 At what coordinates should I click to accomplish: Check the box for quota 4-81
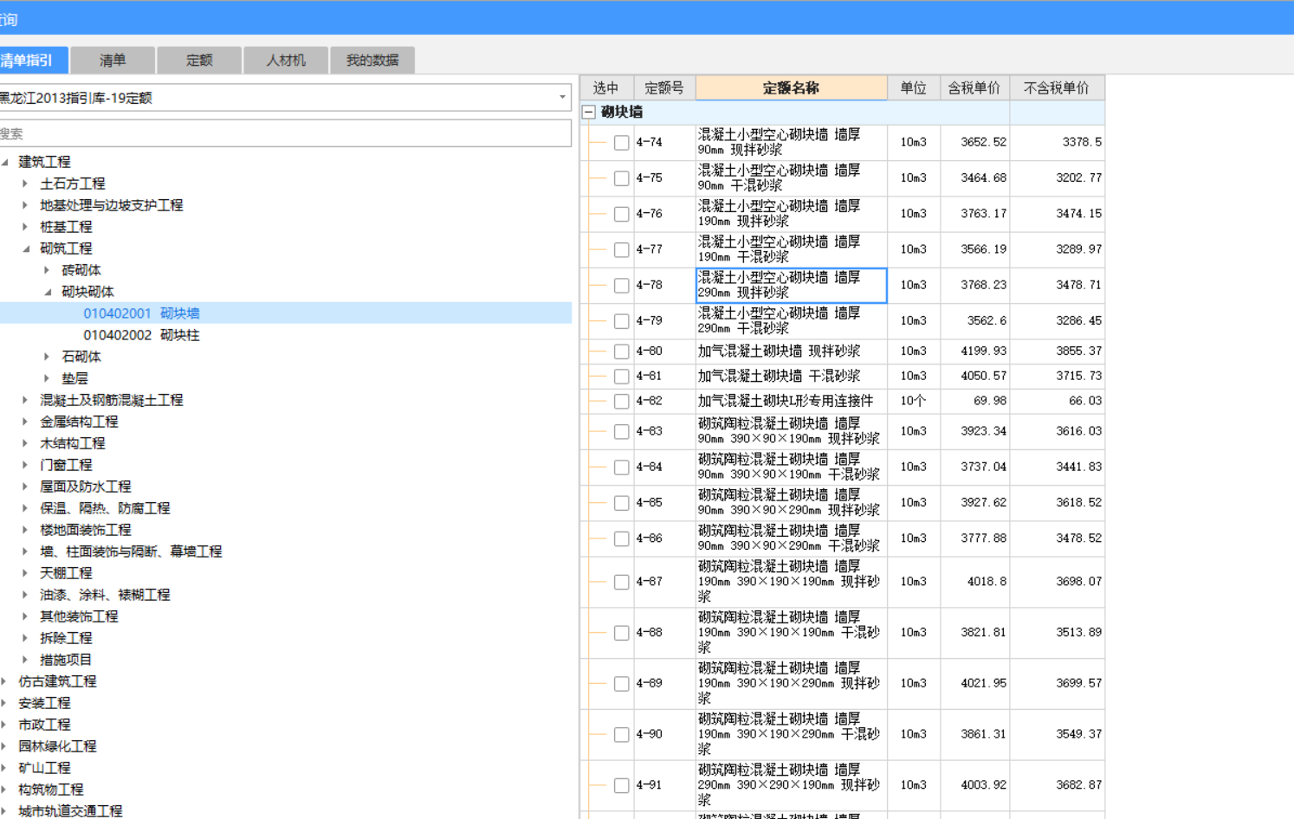point(621,377)
